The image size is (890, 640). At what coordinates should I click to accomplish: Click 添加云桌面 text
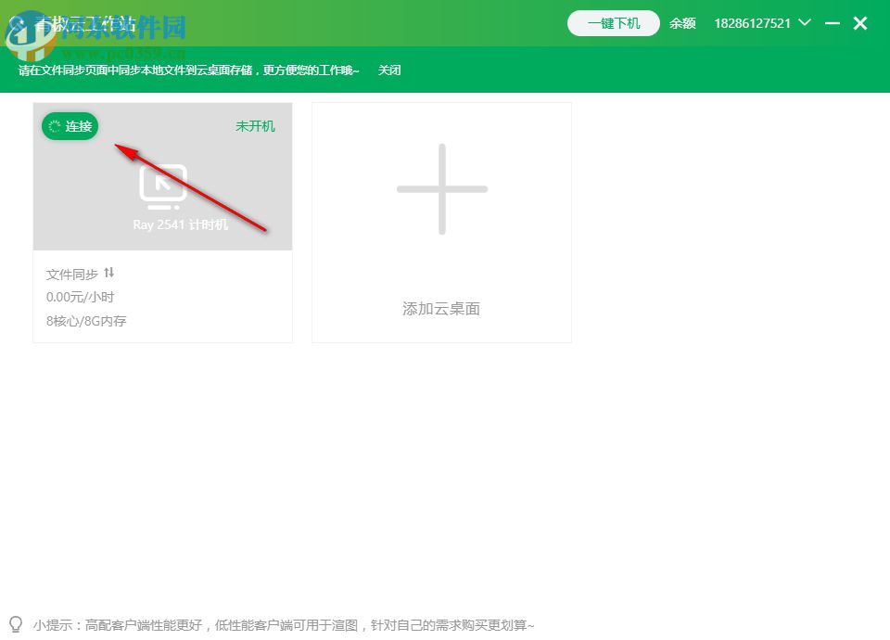pos(441,308)
